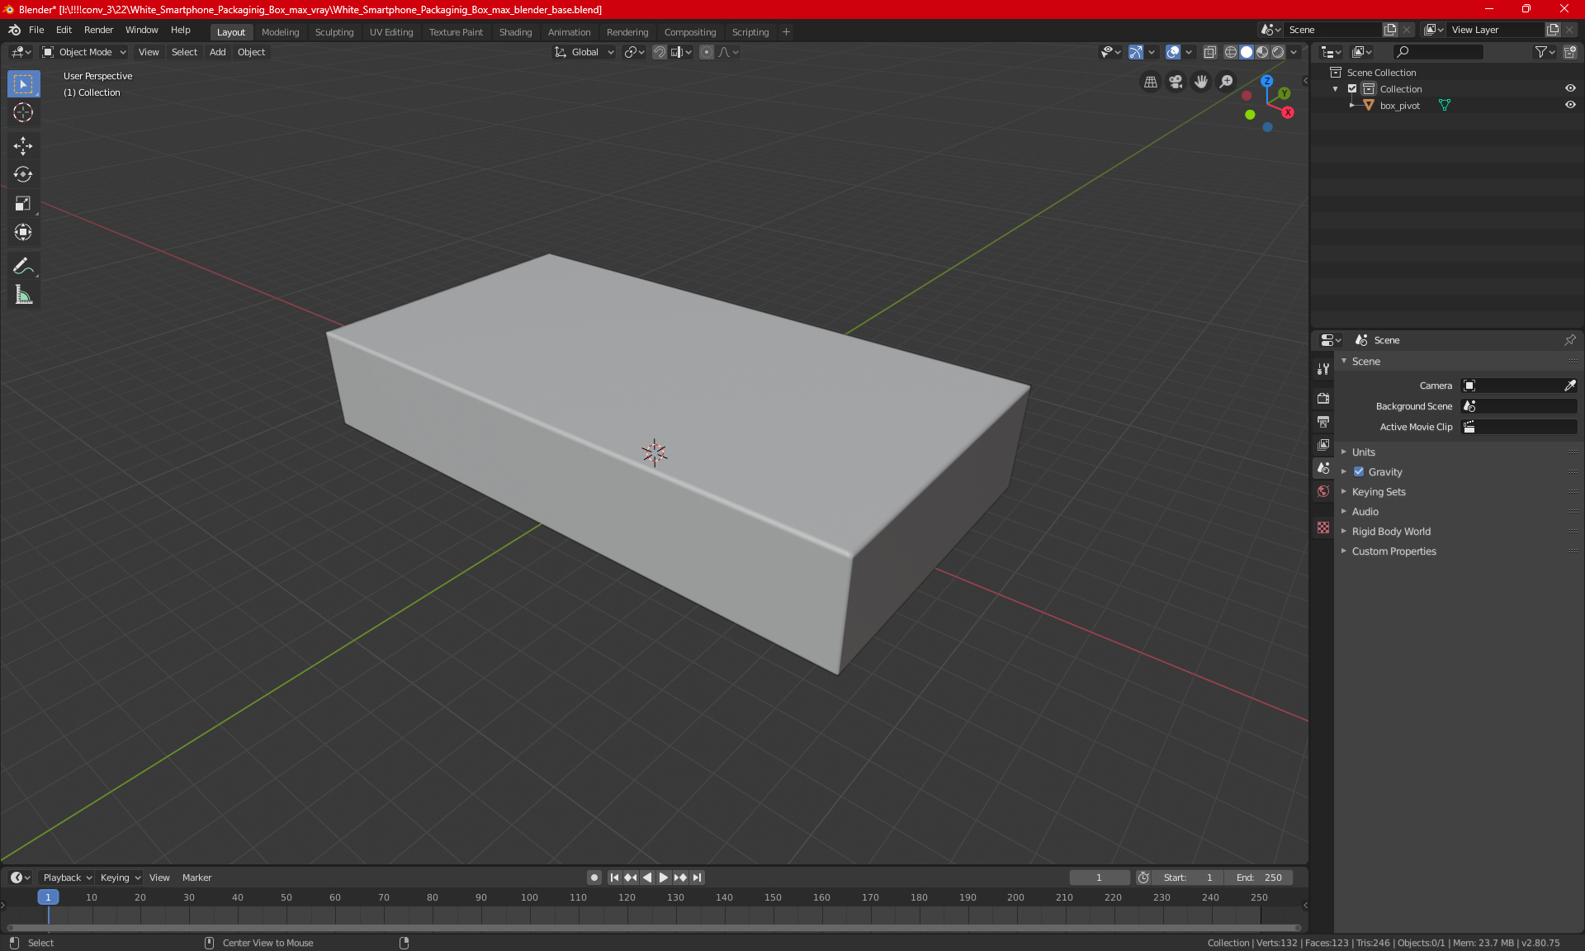Select the Annotate tool

coord(23,266)
